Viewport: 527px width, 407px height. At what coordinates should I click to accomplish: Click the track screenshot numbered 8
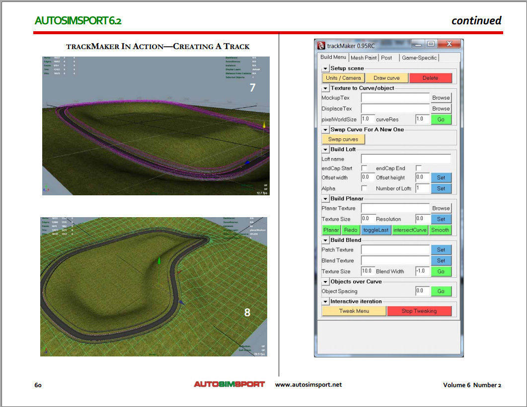pyautogui.click(x=153, y=287)
